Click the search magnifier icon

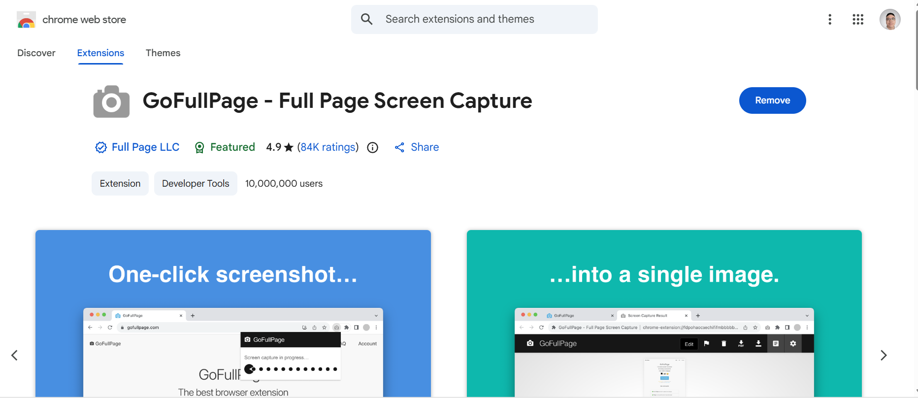click(366, 19)
